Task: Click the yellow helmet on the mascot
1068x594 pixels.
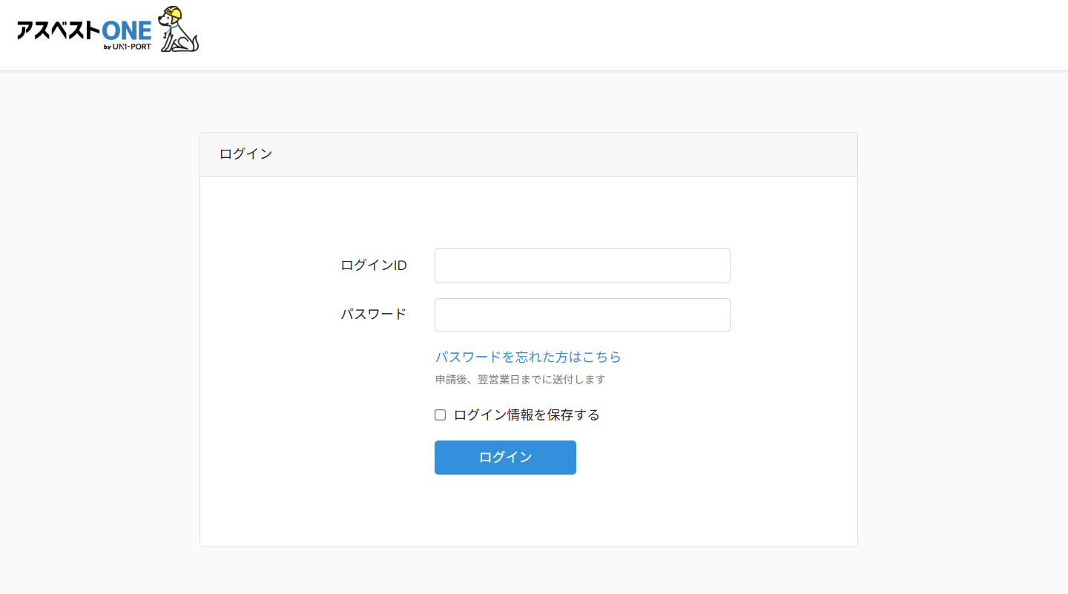Action: pos(172,13)
